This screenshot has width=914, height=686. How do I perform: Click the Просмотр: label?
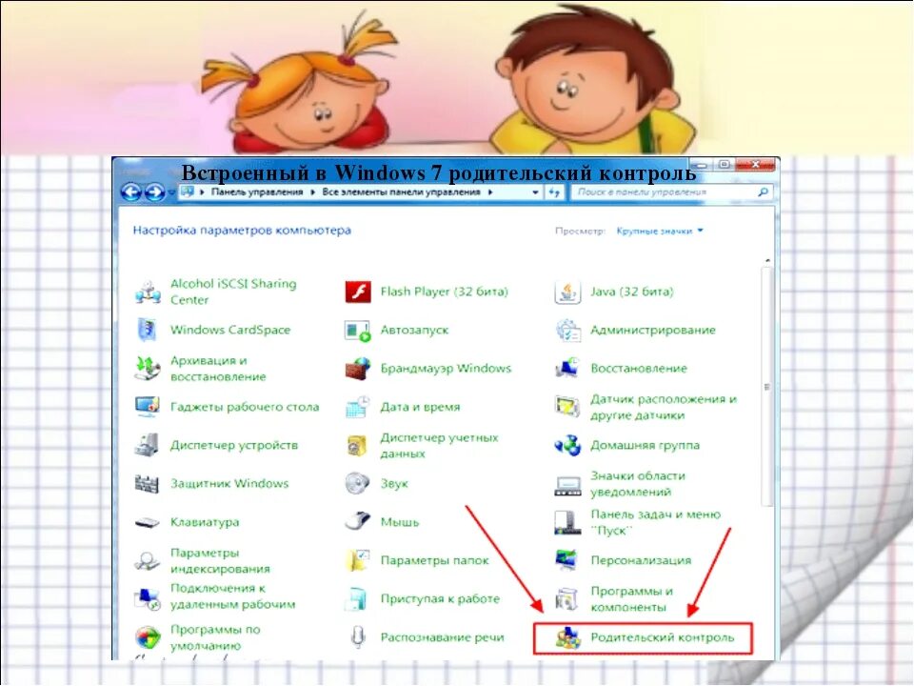click(x=580, y=231)
